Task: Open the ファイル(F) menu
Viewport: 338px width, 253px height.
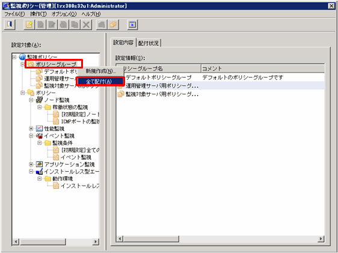Action: point(14,14)
